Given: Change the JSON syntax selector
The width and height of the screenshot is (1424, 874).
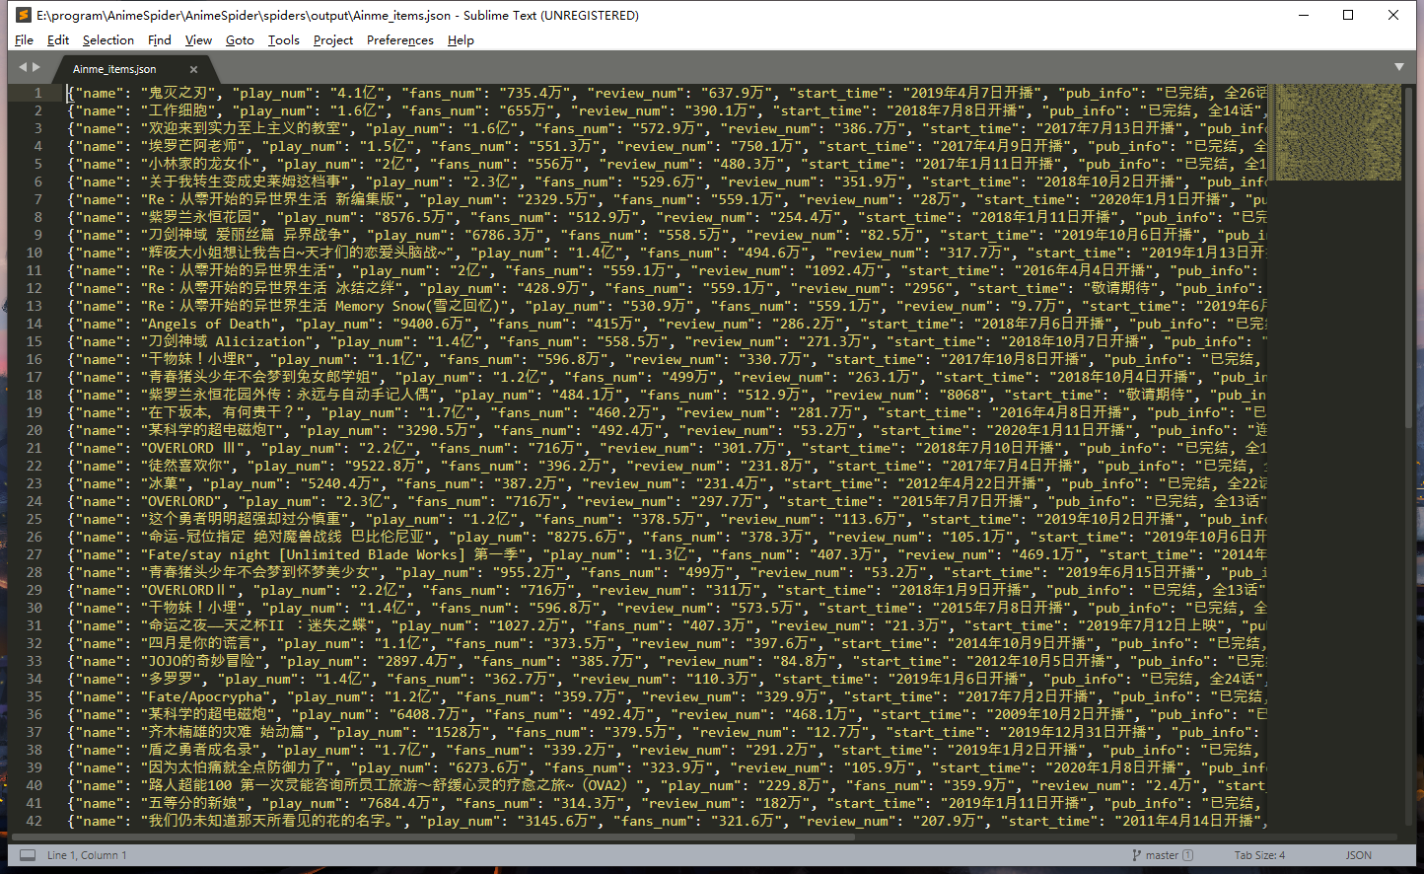Looking at the screenshot, I should pyautogui.click(x=1358, y=855).
